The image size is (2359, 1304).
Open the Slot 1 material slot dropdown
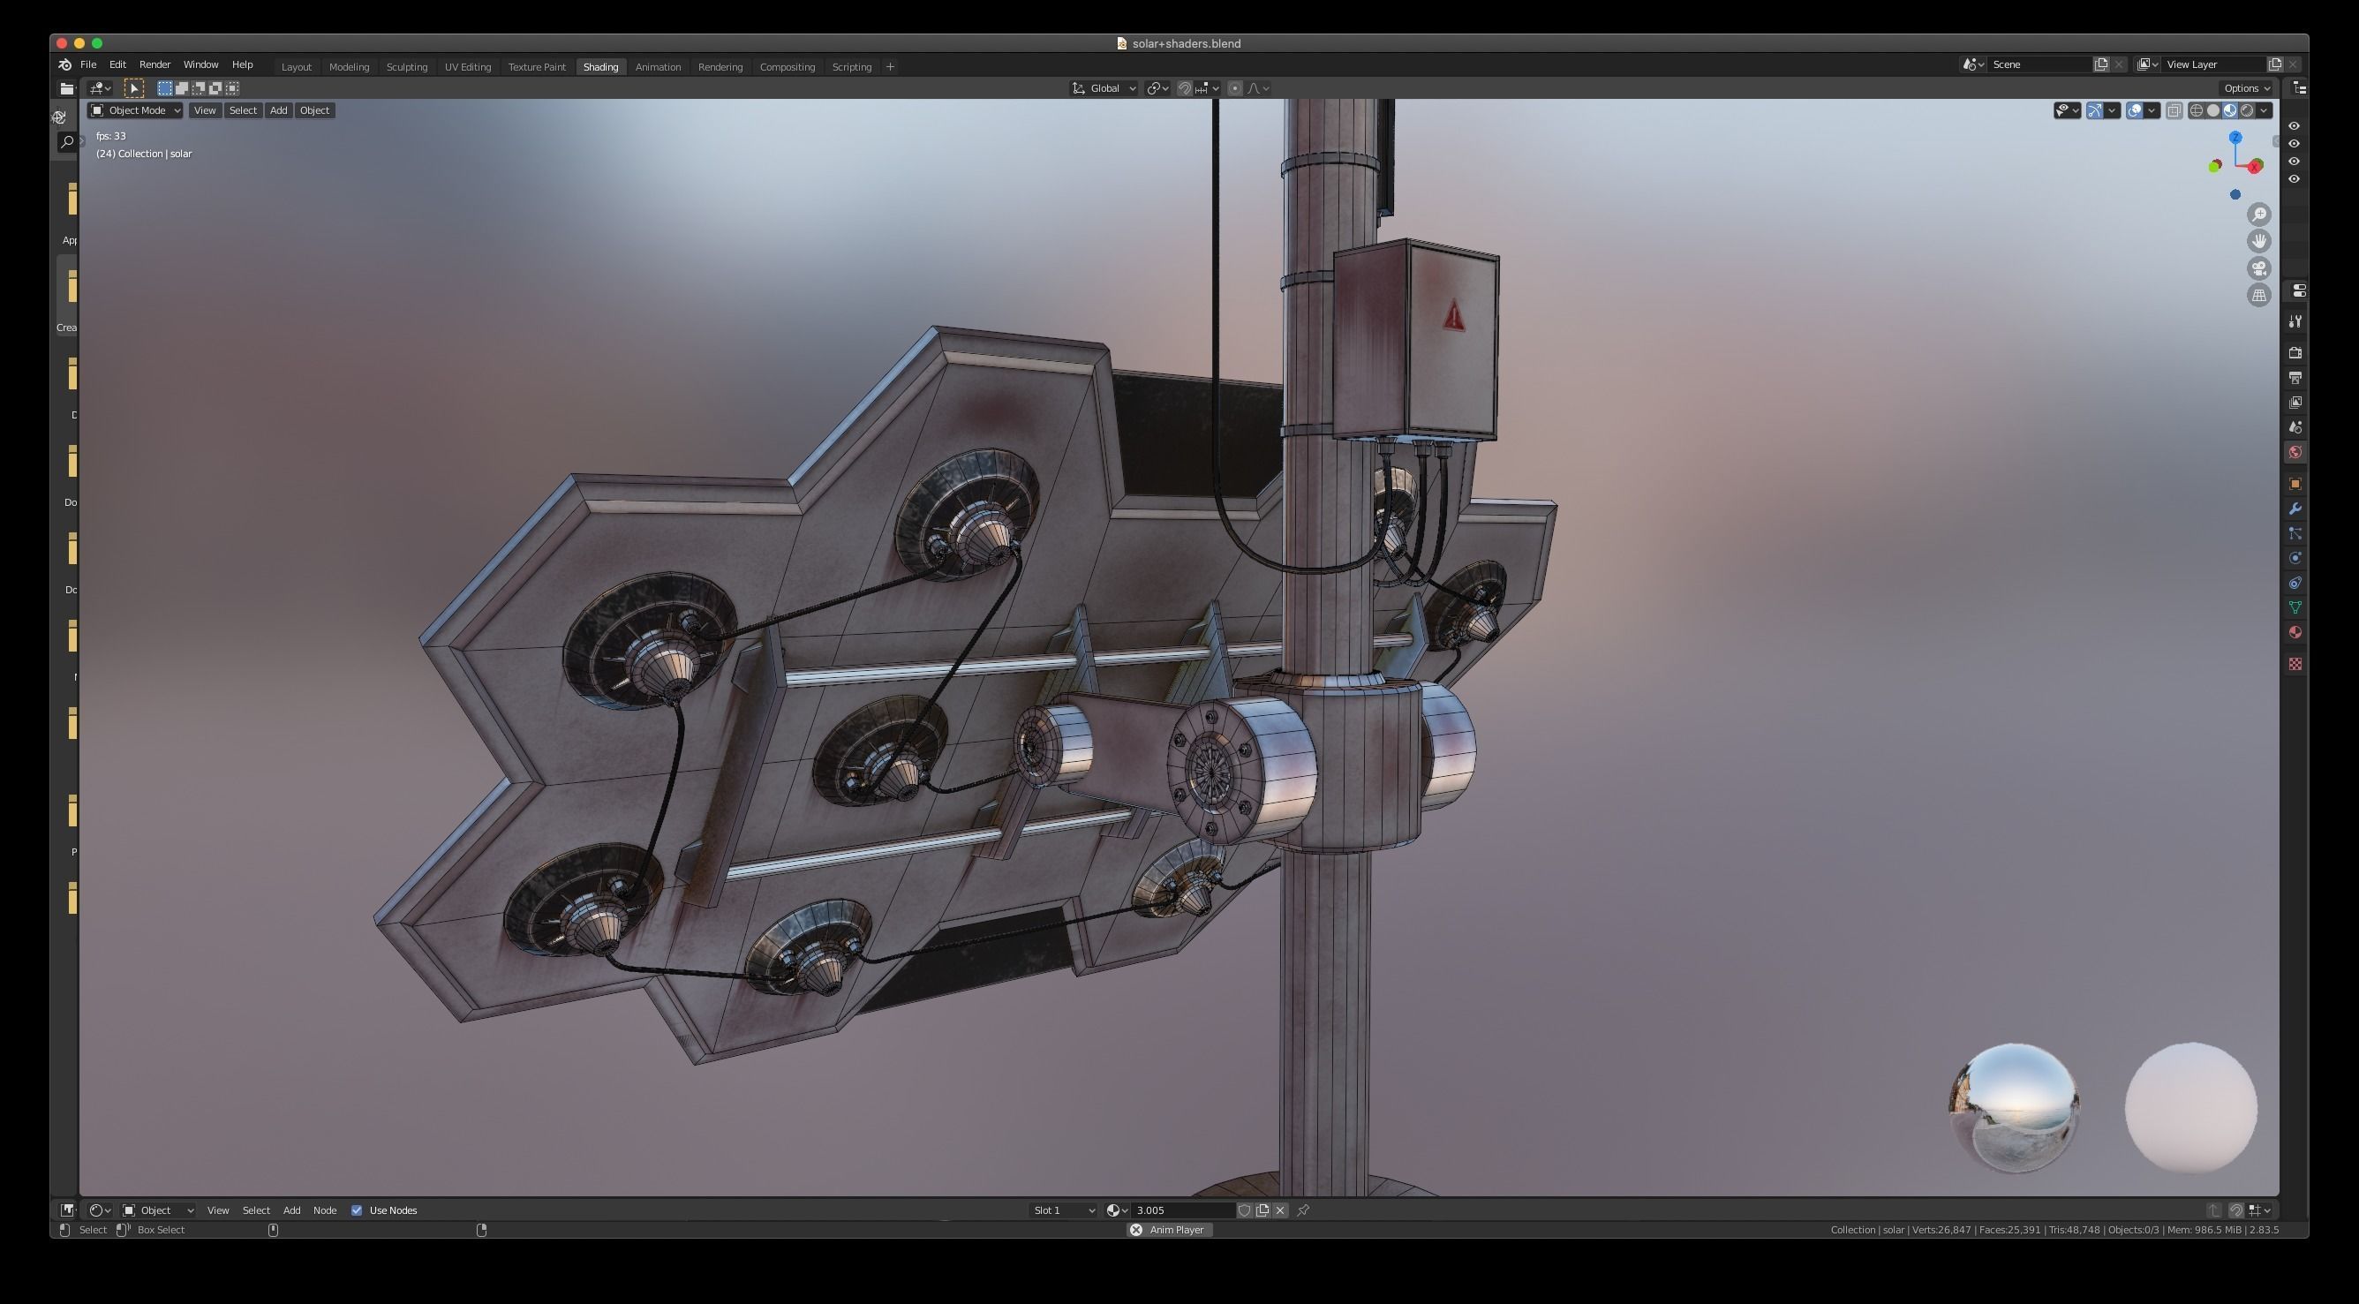[x=1063, y=1210]
